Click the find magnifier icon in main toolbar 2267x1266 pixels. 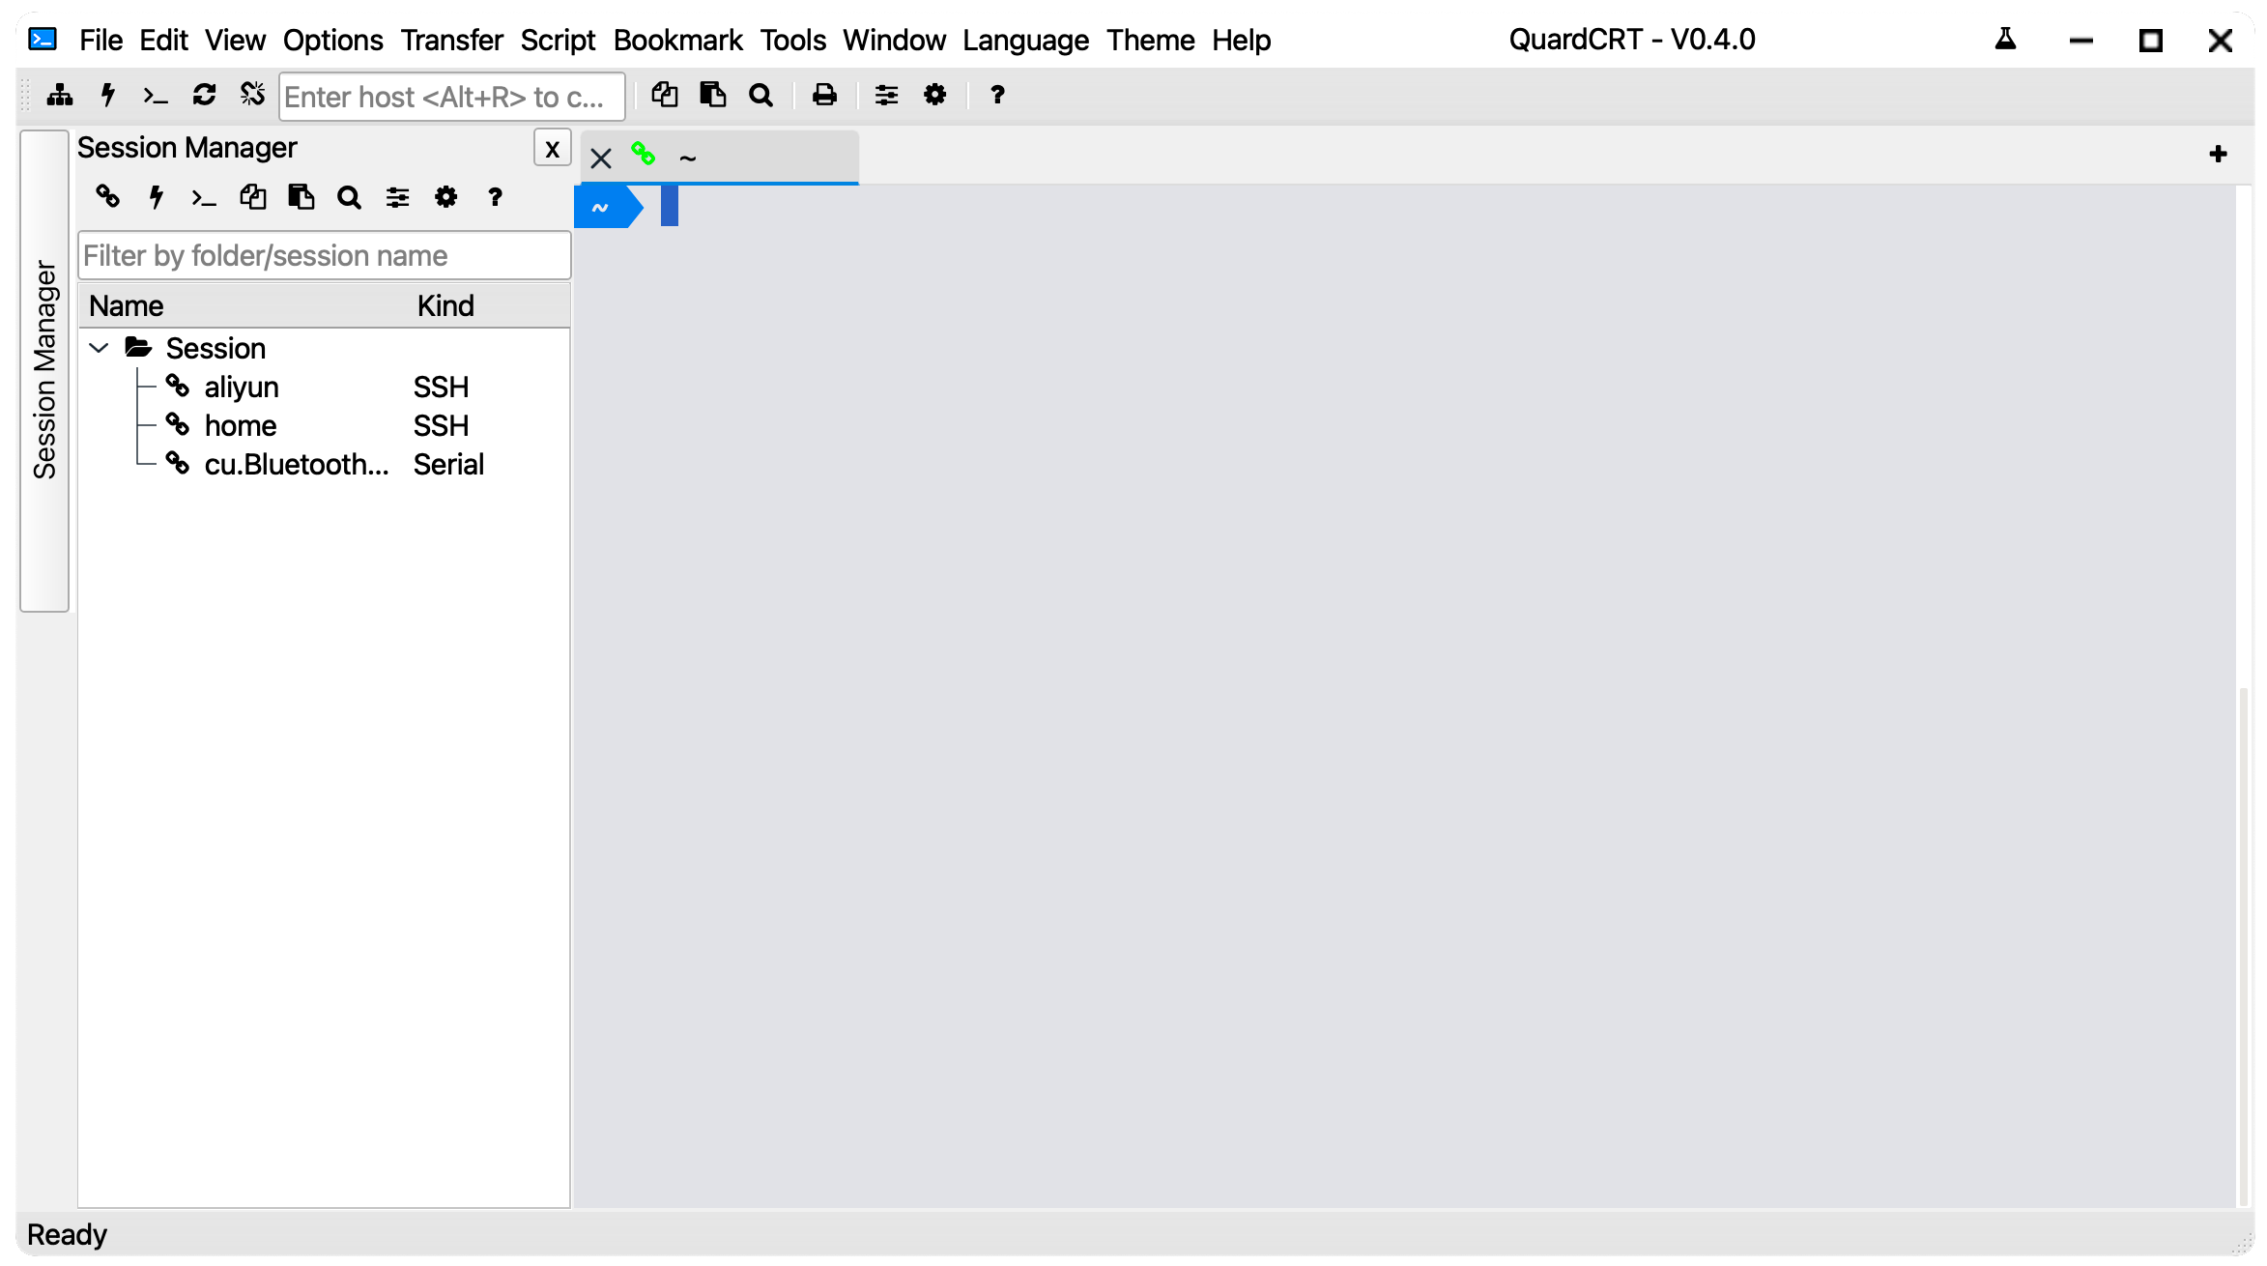(761, 95)
